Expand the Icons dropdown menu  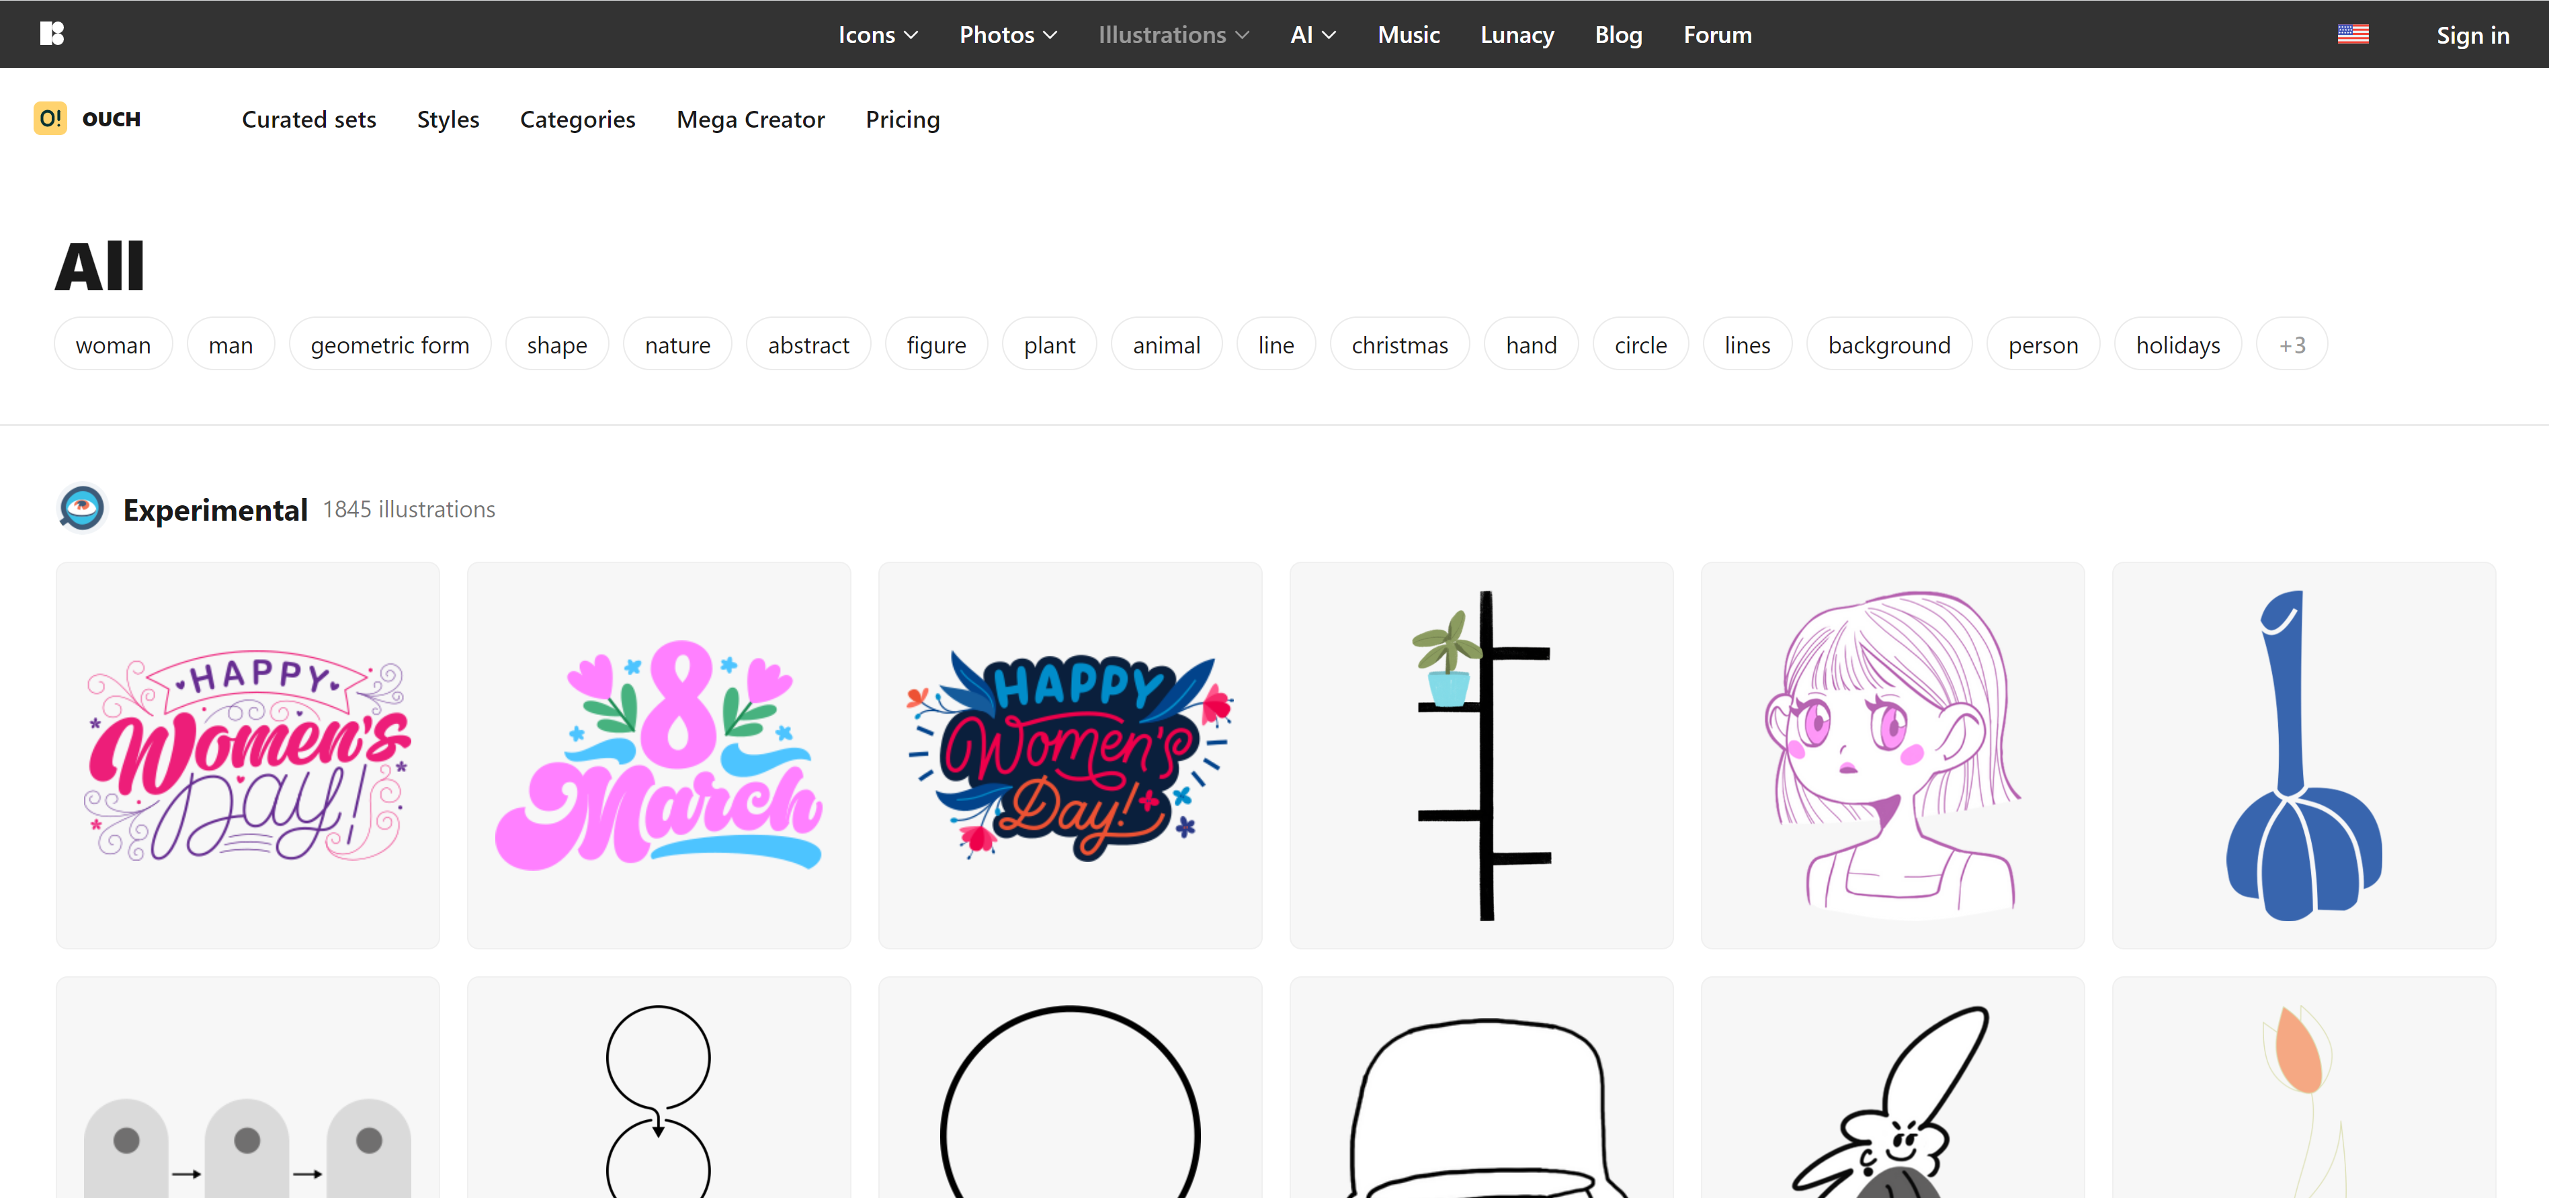click(x=878, y=35)
